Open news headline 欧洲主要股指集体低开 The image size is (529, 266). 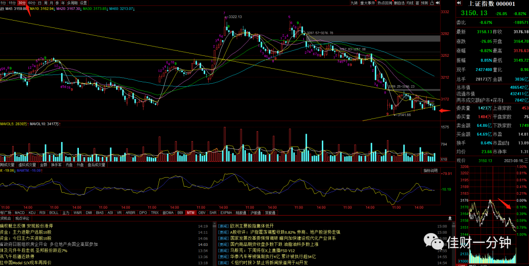252,226
